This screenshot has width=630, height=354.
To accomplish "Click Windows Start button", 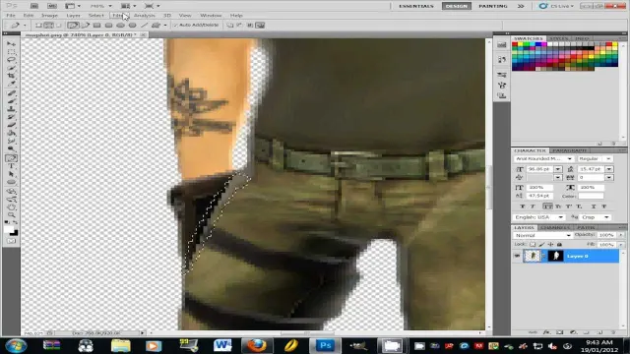I will coord(16,345).
